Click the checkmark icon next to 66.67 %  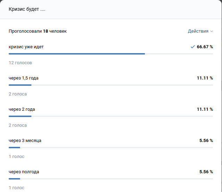192,47
